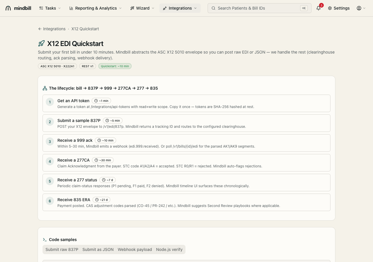Expand the Tasks dropdown chevron

(x=59, y=8)
